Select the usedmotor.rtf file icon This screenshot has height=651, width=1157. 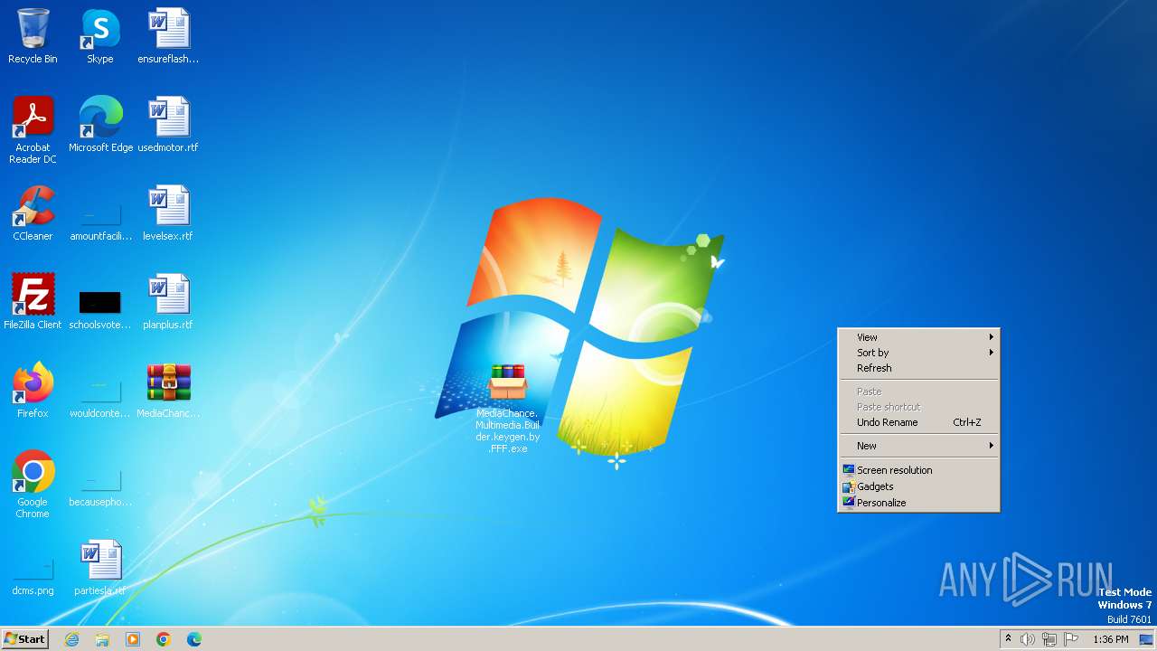pos(168,124)
